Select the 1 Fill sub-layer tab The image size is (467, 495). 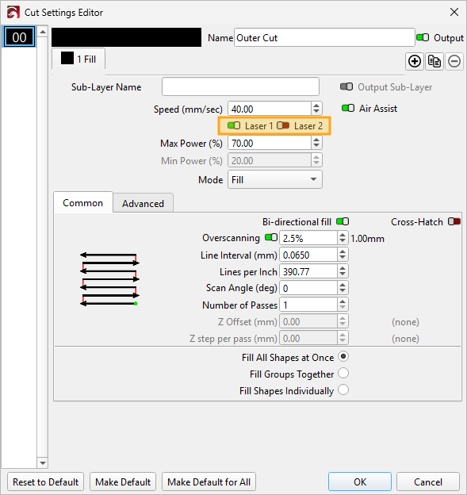coord(78,59)
